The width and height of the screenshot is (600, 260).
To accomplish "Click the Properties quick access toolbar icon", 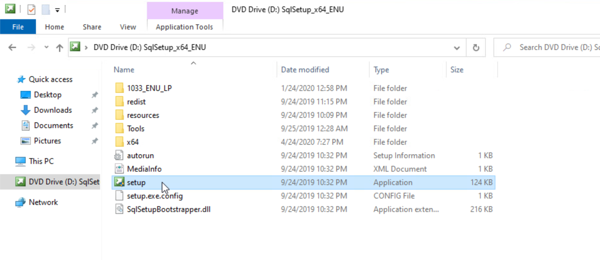I will (x=31, y=10).
